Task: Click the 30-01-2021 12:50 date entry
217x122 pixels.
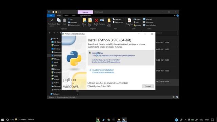Action: pyautogui.click(x=162, y=71)
